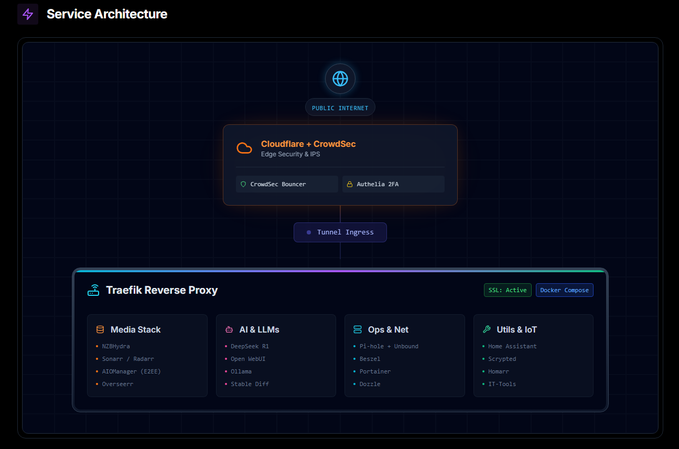Click the Portainer entry under Ops & Net
679x449 pixels.
tap(375, 371)
